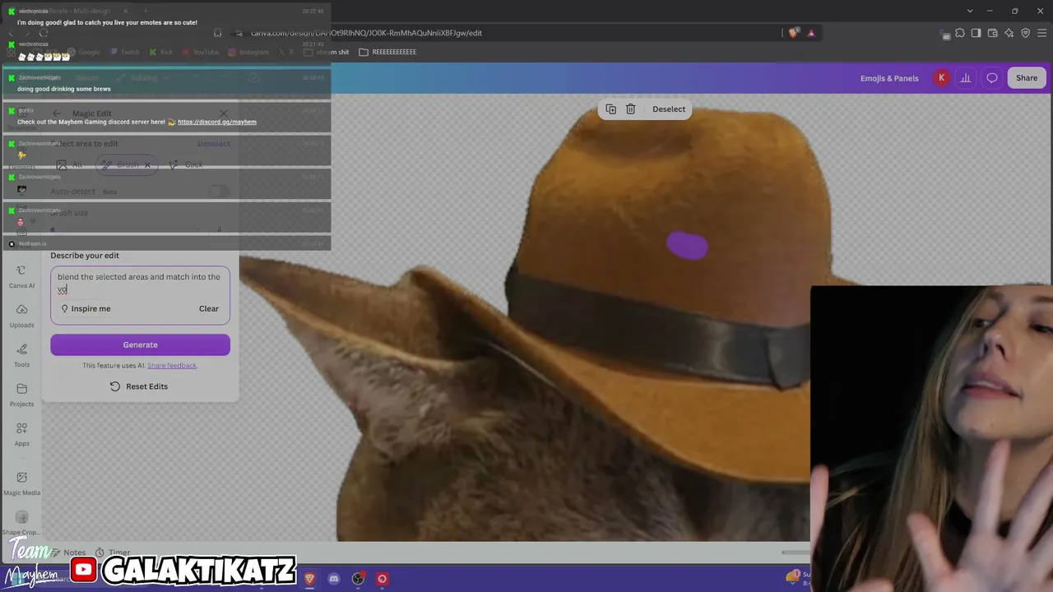Image resolution: width=1053 pixels, height=592 pixels.
Task: Click the purple brushed selection on the hat
Action: point(687,245)
